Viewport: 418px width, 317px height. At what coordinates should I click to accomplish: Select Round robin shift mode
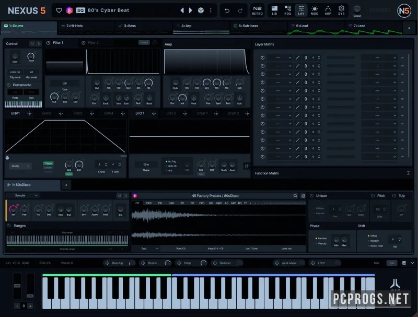coord(376,246)
